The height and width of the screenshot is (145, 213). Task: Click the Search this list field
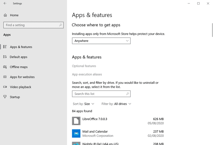click(101, 94)
